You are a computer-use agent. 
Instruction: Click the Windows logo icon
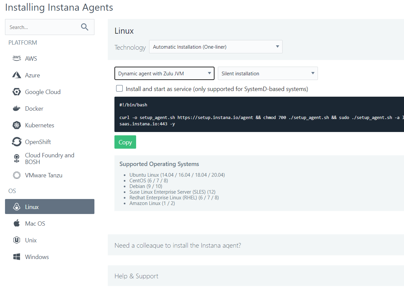point(16,257)
